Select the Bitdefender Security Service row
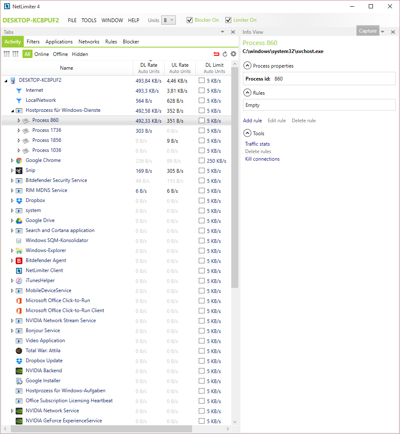 [116, 181]
